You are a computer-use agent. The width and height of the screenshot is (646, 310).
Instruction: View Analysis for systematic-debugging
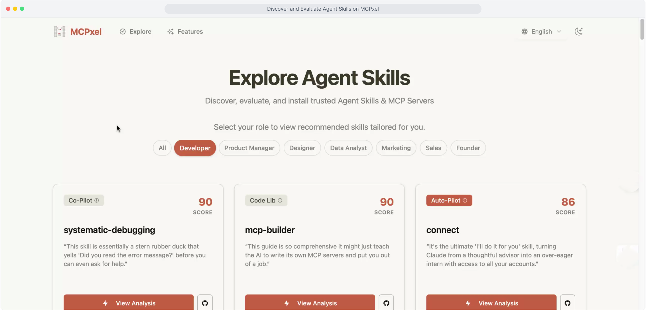[x=129, y=303]
